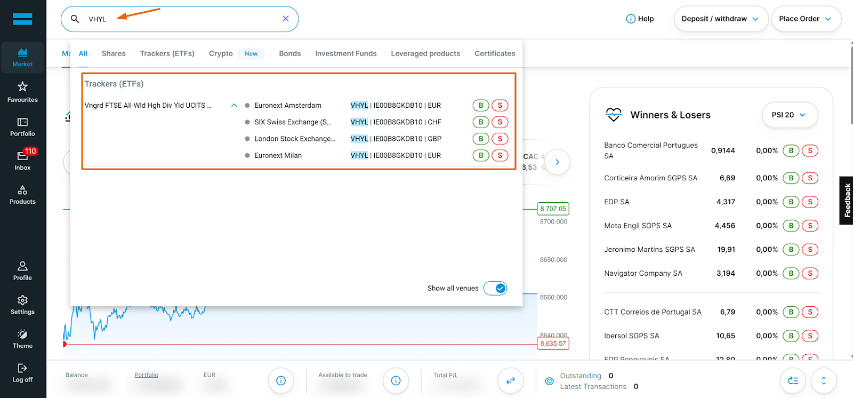
Task: Open Deposit / withdraw dropdown
Action: point(721,19)
